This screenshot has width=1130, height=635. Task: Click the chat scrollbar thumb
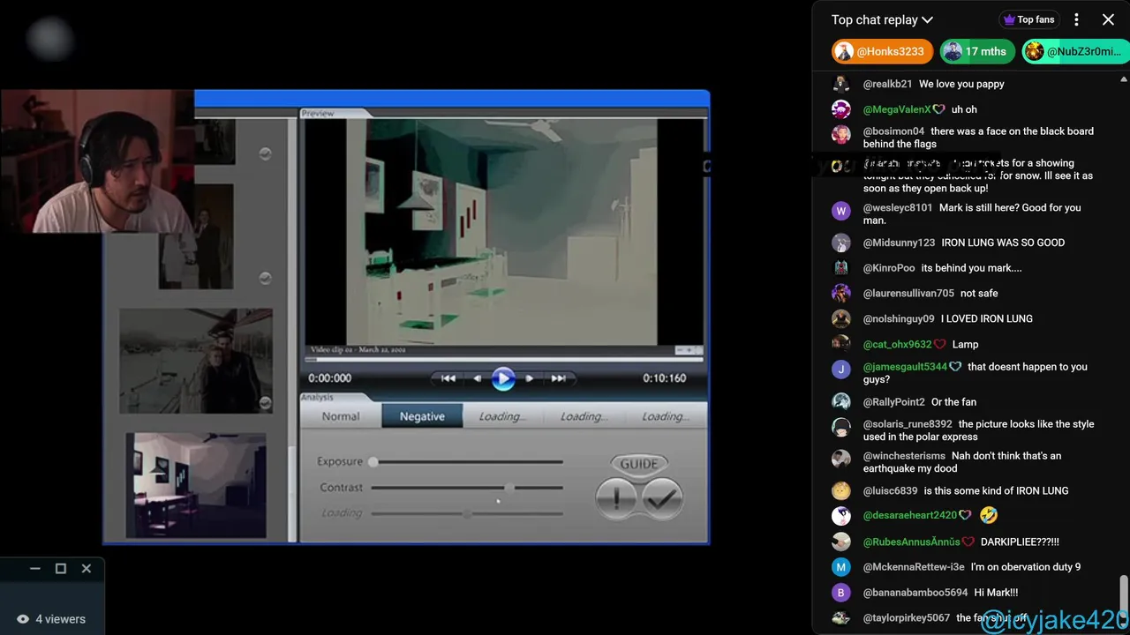click(x=1124, y=596)
